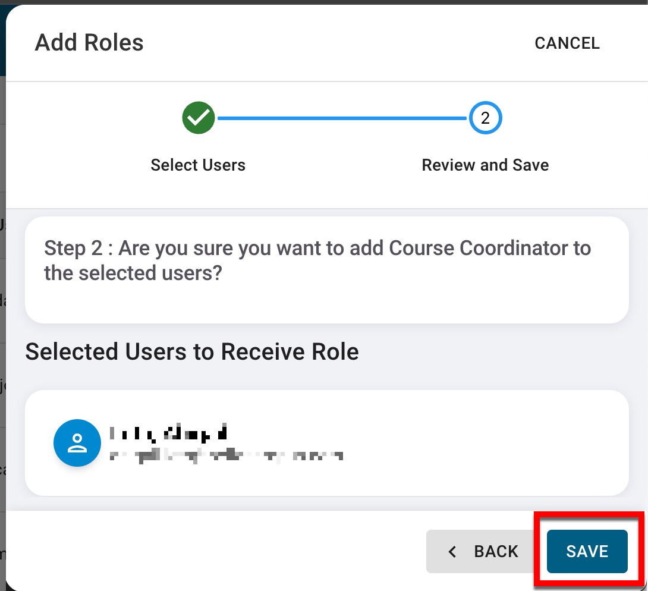
Task: Click 'Selected Users to Receive Role' heading
Action: click(x=192, y=351)
